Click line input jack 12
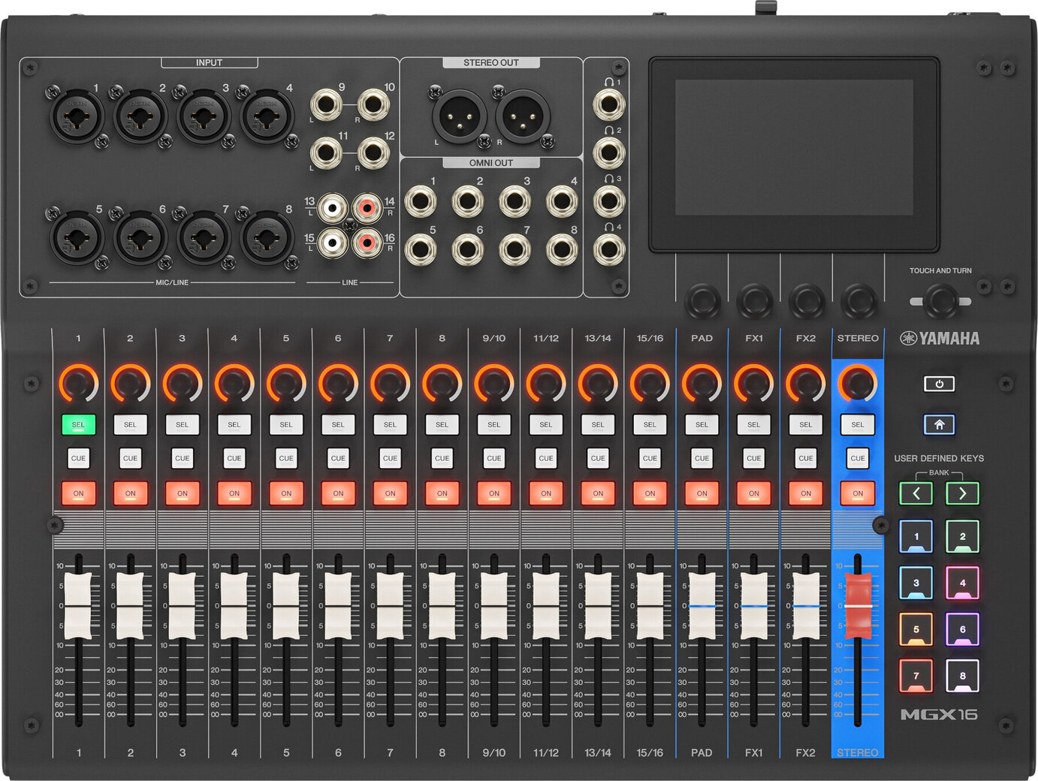Viewport: 1038px width, 781px height. pos(373,153)
